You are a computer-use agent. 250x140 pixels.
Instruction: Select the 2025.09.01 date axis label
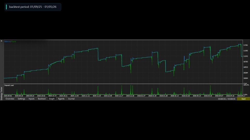[x=8, y=96]
